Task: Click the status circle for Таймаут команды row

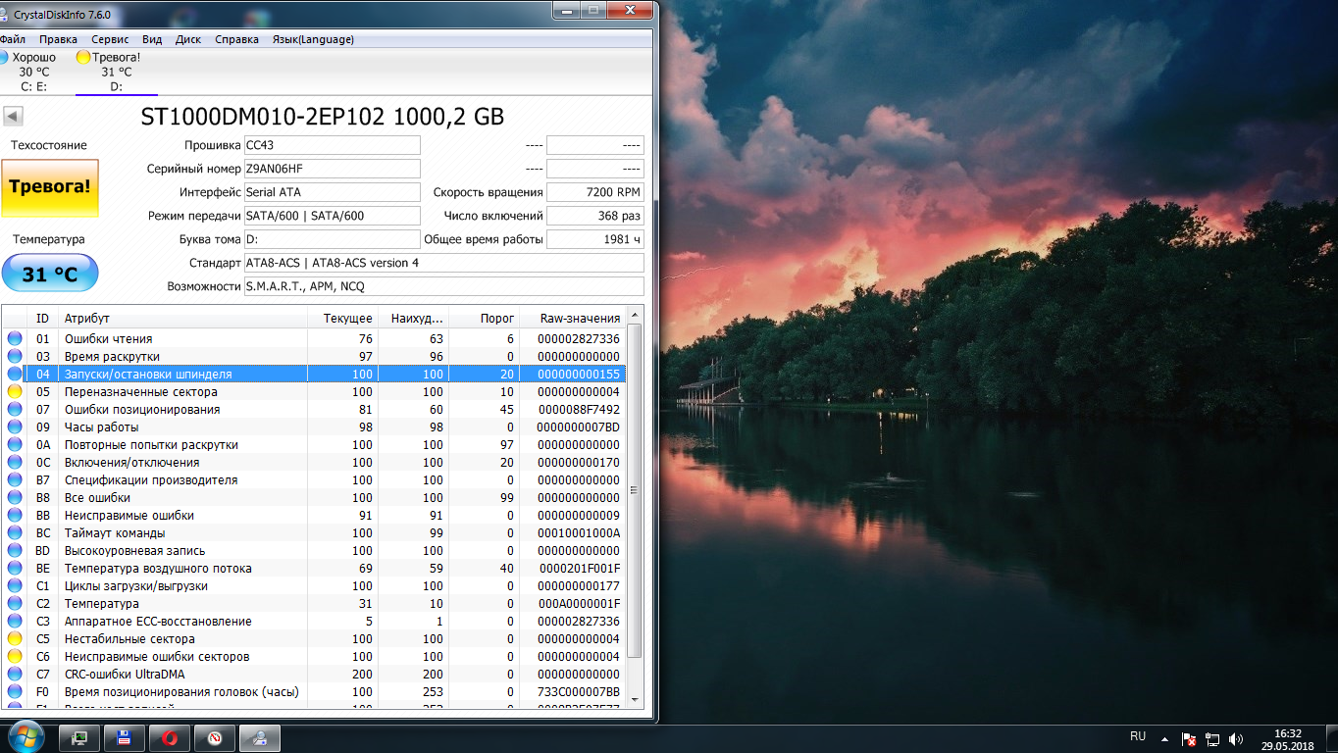Action: (x=15, y=533)
